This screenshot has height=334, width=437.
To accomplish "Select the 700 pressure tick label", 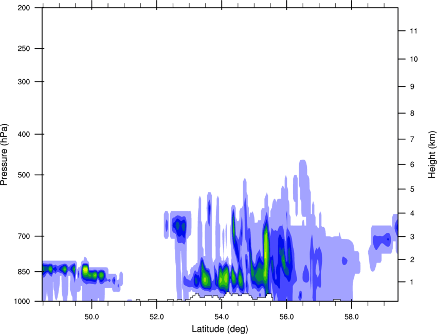I will pos(24,236).
